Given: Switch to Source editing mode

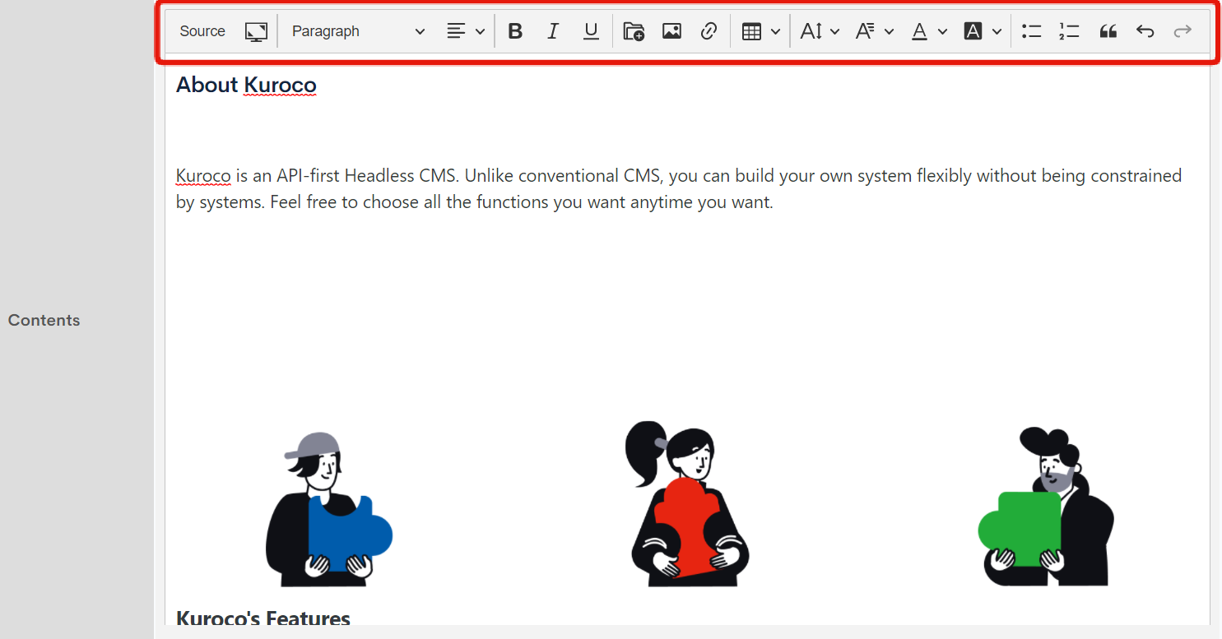Looking at the screenshot, I should pyautogui.click(x=202, y=31).
